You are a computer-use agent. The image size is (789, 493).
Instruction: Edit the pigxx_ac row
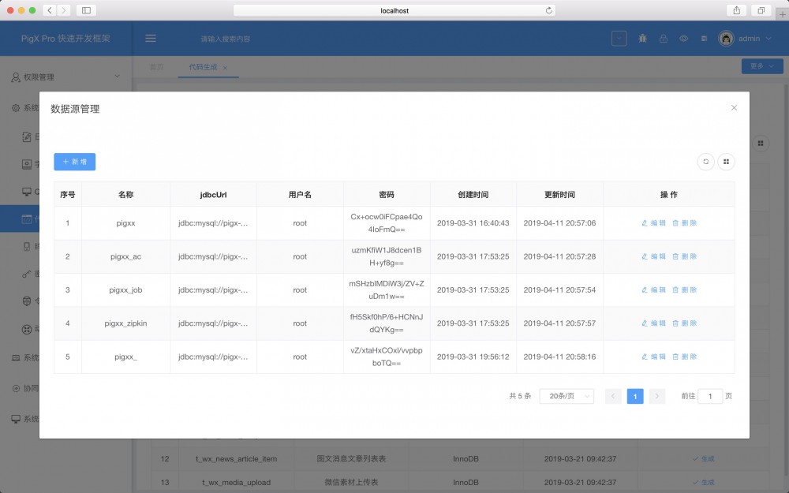click(x=653, y=256)
